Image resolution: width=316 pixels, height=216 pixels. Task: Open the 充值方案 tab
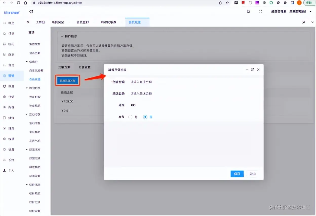64,67
